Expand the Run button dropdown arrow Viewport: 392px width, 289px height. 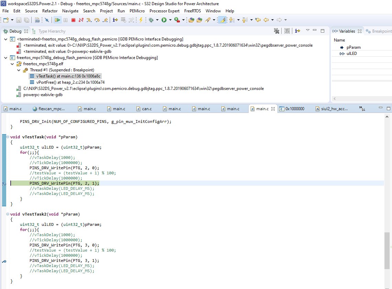pyautogui.click(x=170, y=20)
